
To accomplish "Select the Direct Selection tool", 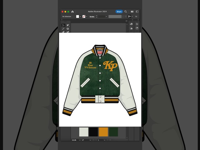I will click(x=68, y=25).
